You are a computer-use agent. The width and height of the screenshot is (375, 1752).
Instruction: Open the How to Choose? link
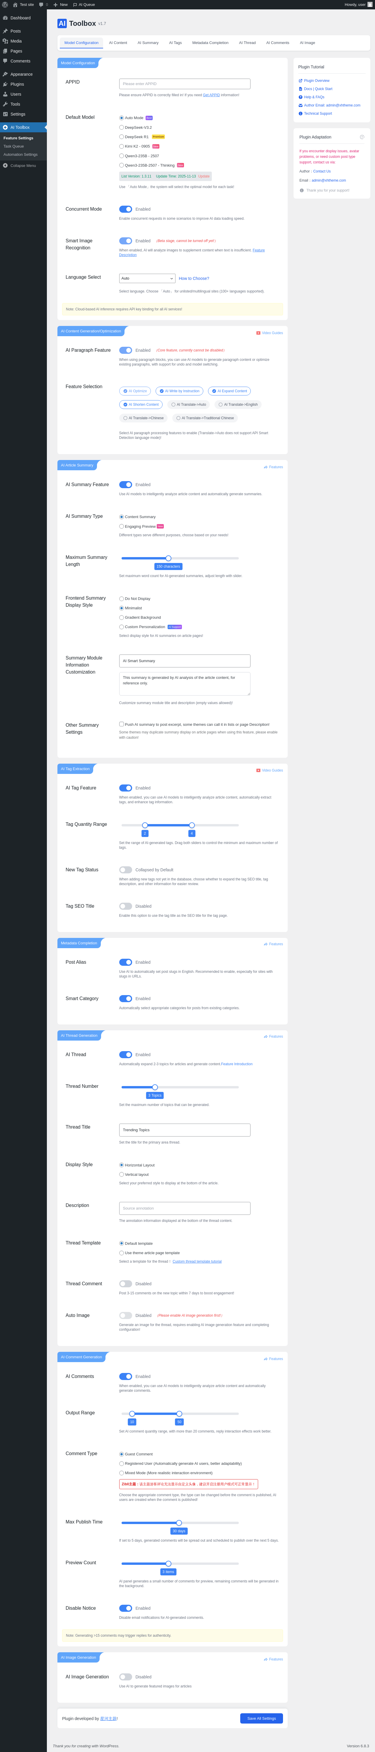coord(194,278)
